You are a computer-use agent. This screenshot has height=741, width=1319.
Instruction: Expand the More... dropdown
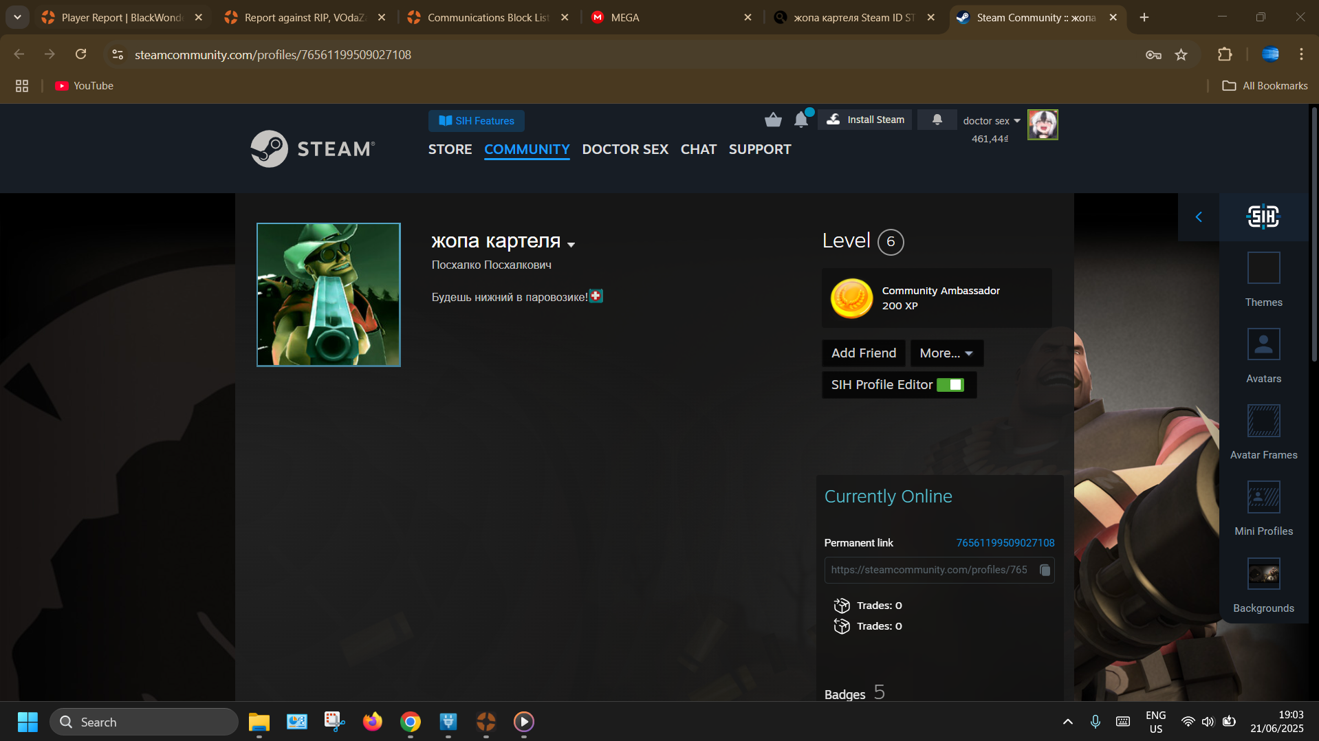[x=946, y=353]
